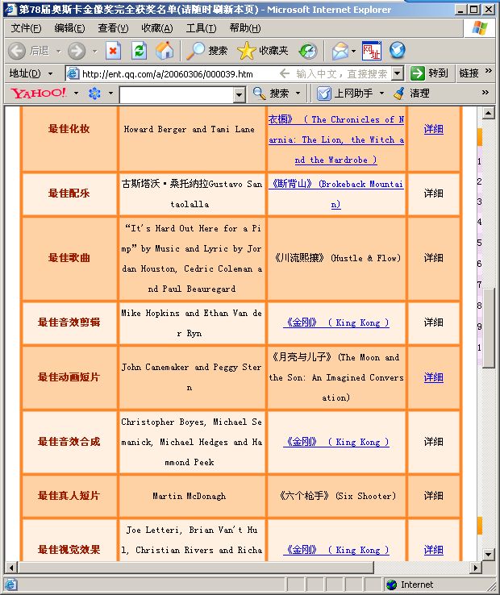Click the blue globe messenger icon
500x595 pixels.
click(397, 51)
